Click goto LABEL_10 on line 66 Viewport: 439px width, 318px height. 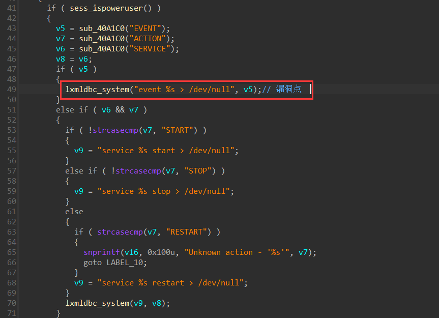[113, 263]
